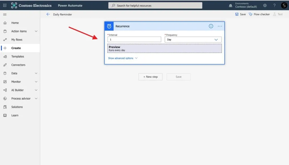Screen dimensions: 289x165
Task: Click the Process advisor icon
Action: 5,99
